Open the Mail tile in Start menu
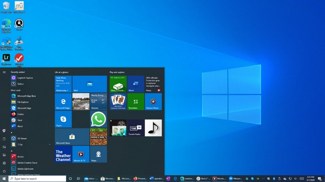Viewport: 325px width, 182px height. (x=90, y=84)
